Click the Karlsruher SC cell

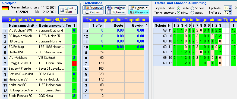(x=22, y=85)
